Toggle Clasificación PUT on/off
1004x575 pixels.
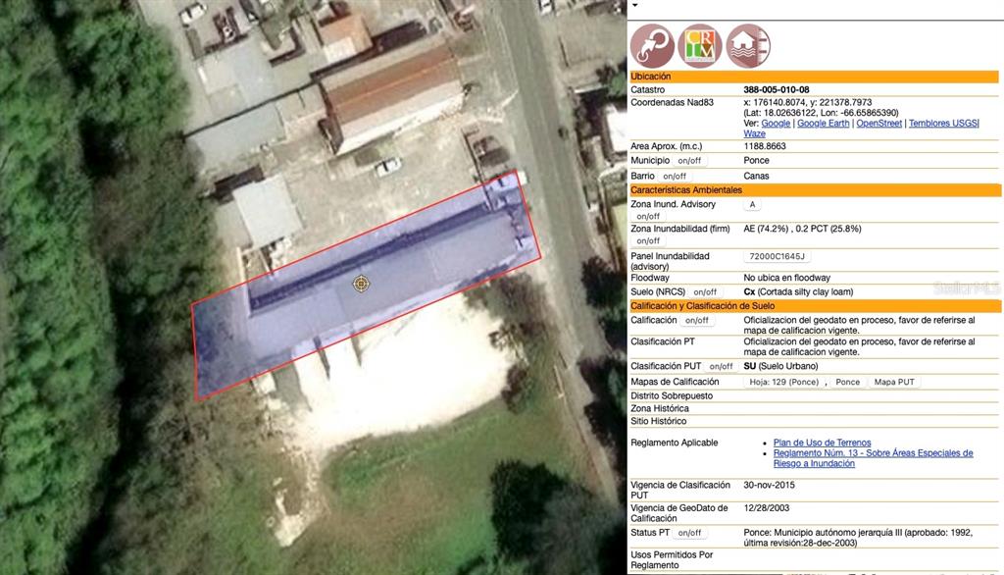pyautogui.click(x=721, y=367)
